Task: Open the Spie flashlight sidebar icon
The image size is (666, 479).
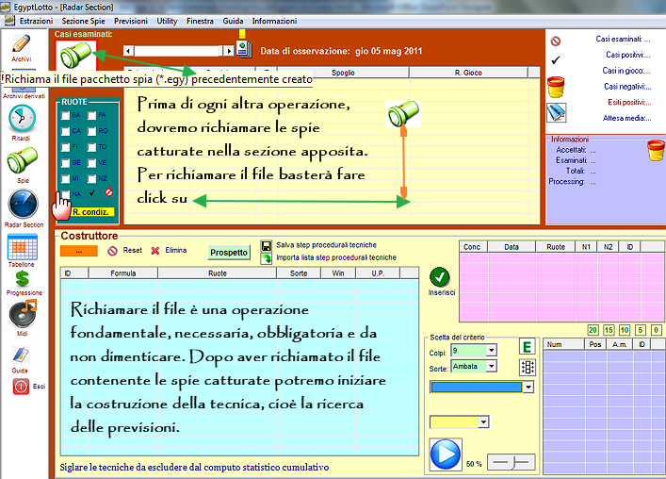Action: pyautogui.click(x=22, y=159)
